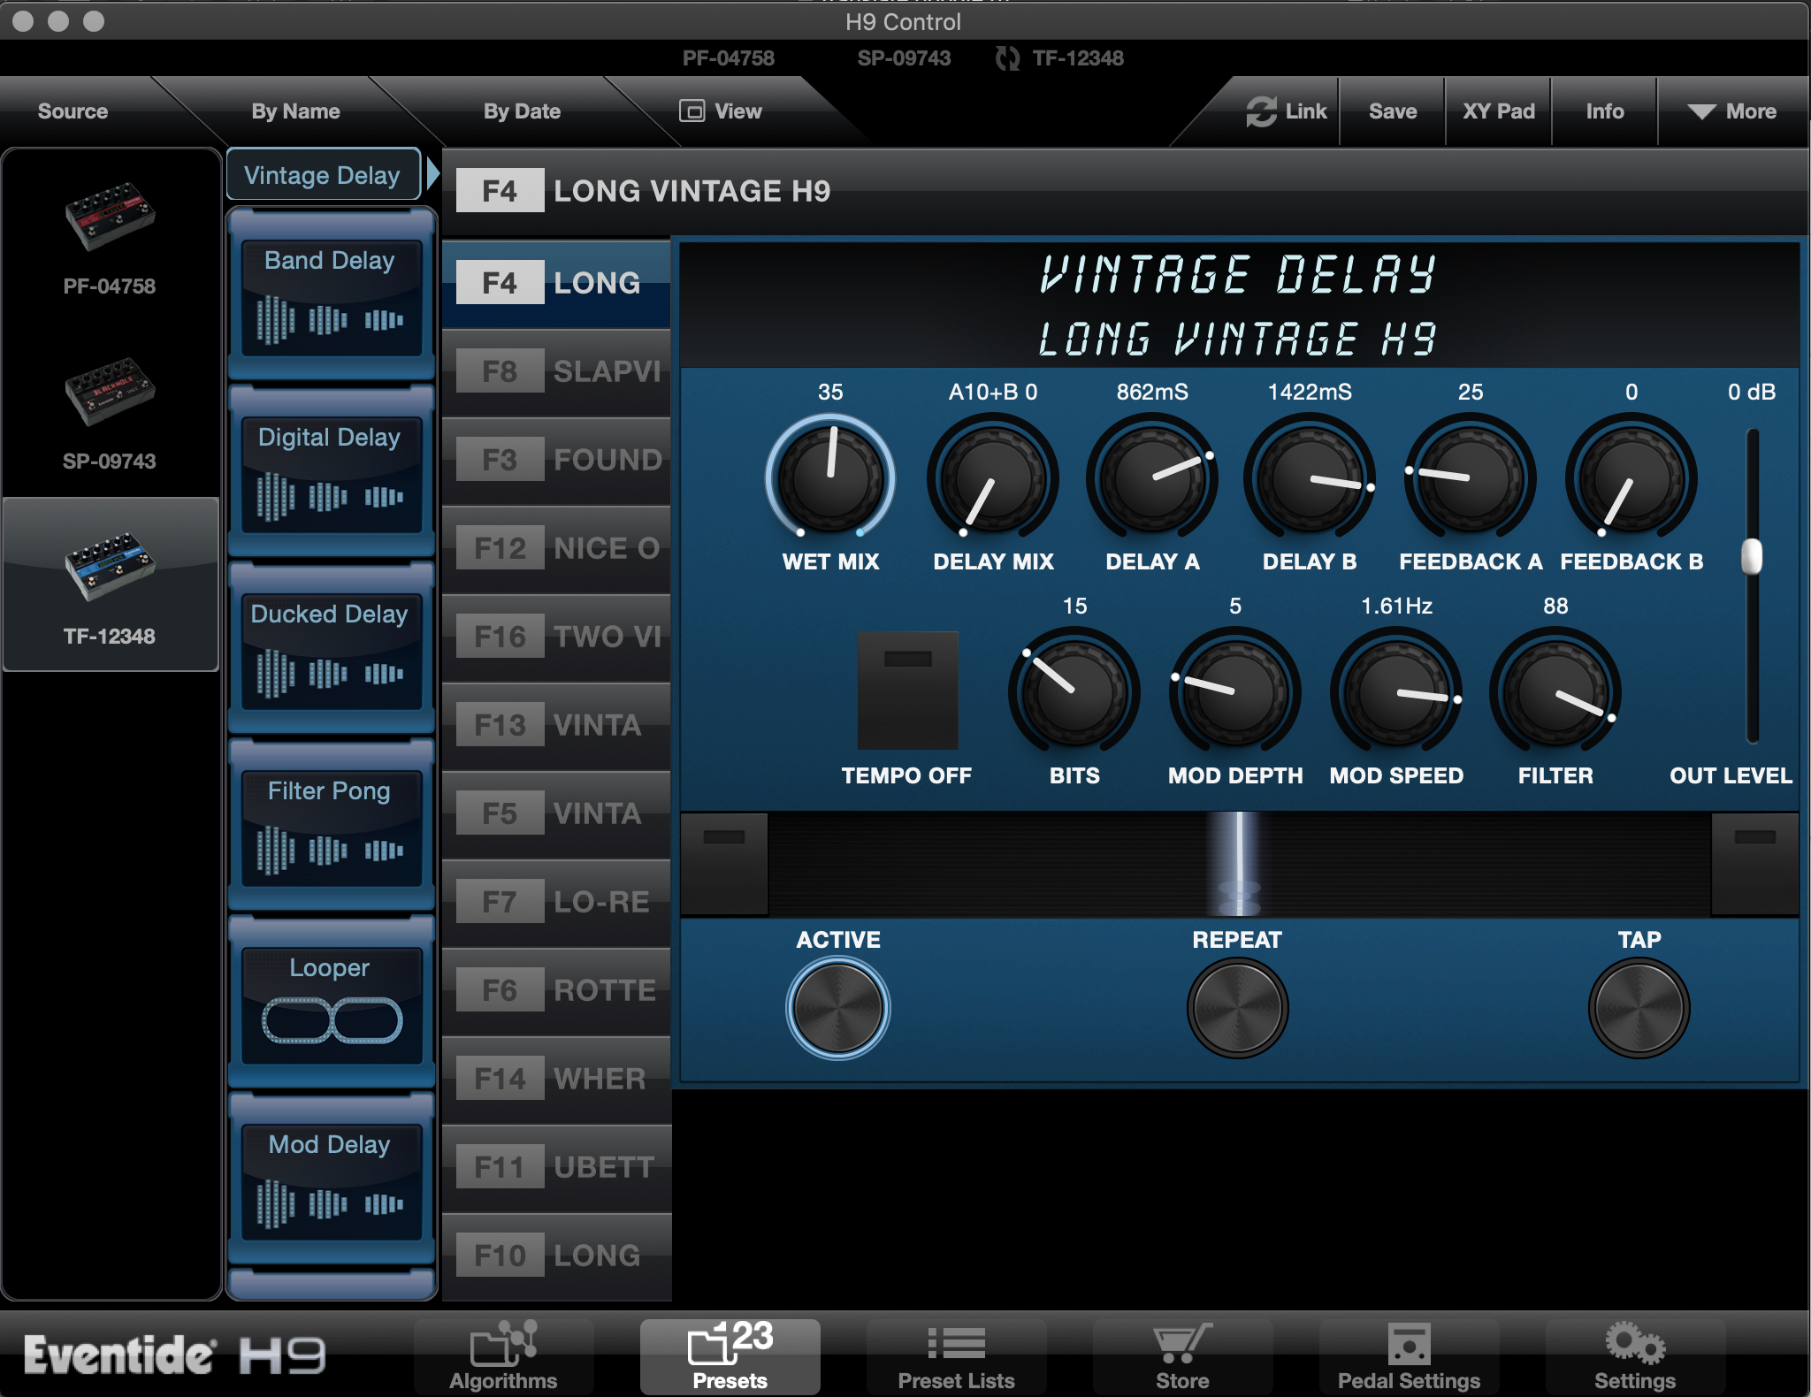
Task: Toggle the TEMPO OFF switch
Action: click(x=907, y=691)
